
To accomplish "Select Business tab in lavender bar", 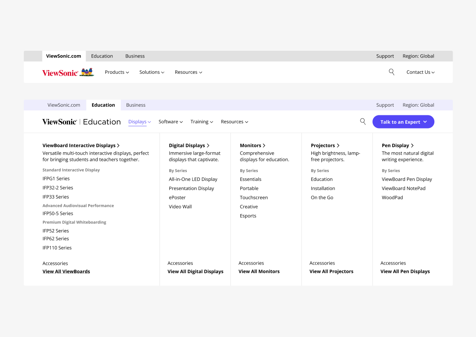I will coord(136,105).
